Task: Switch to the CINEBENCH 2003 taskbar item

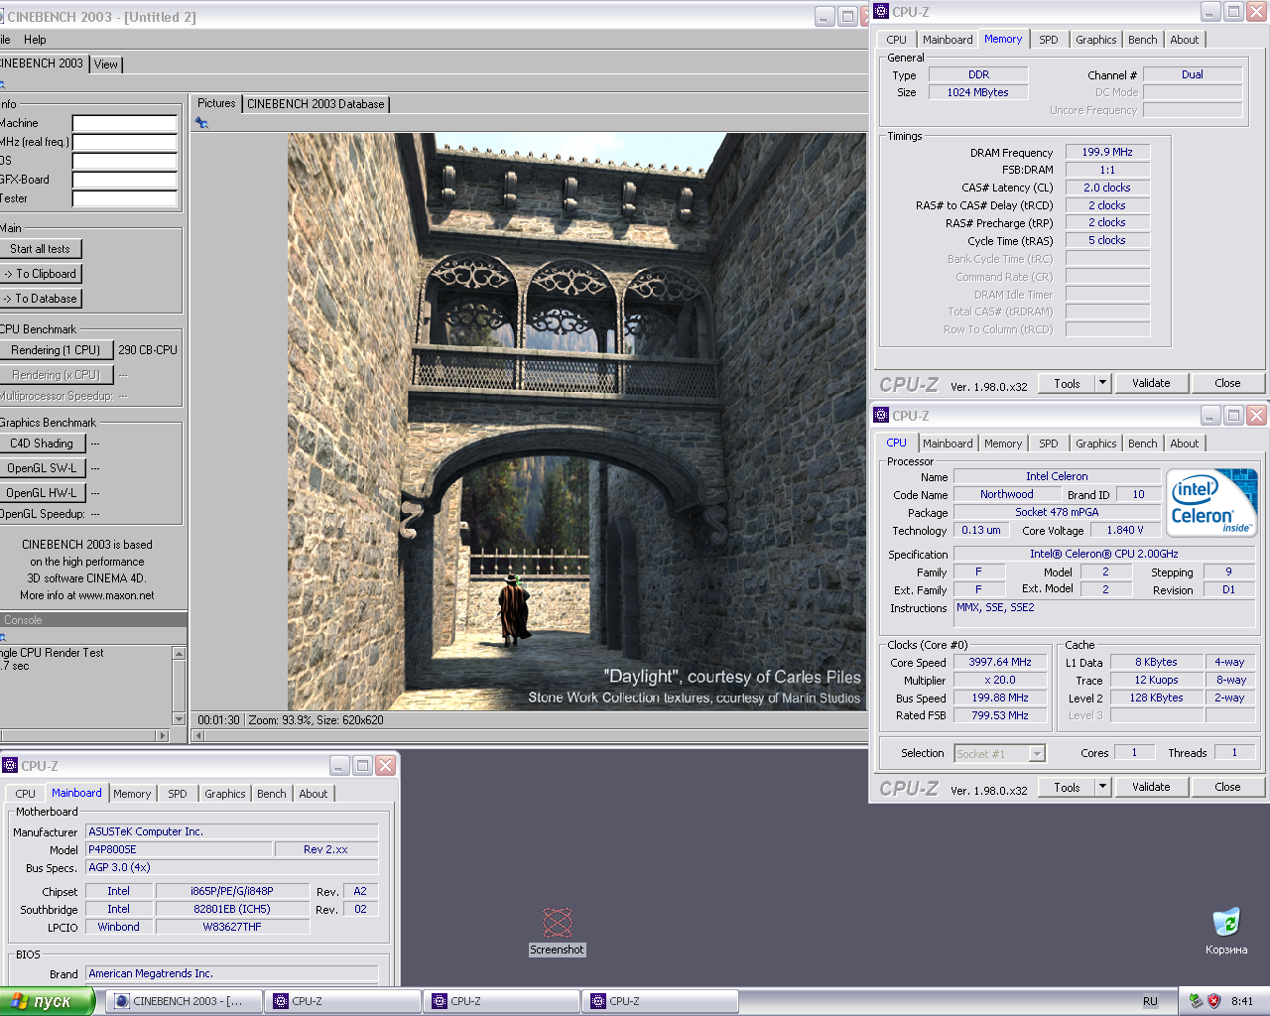Action: [x=184, y=1001]
